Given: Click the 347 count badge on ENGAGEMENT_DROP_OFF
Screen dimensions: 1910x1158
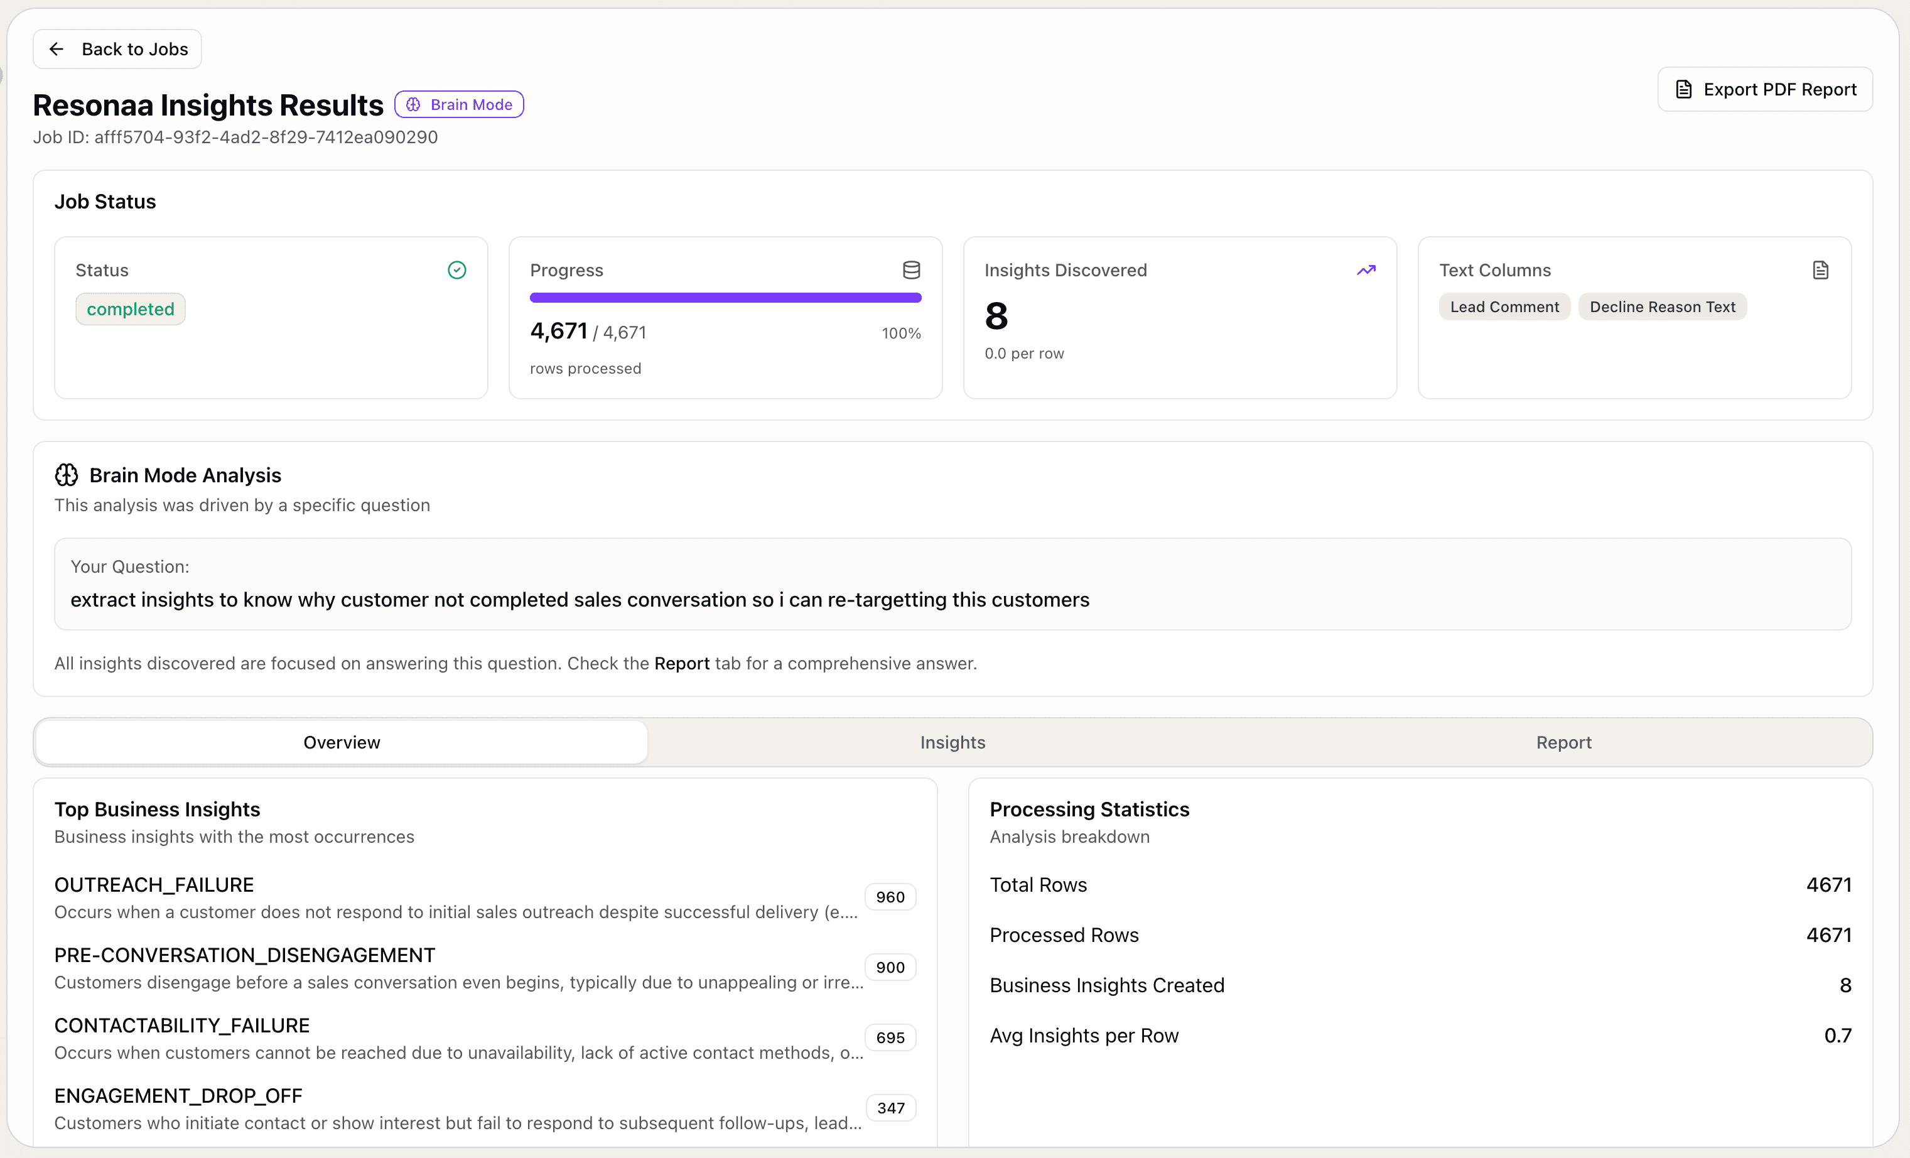Looking at the screenshot, I should [890, 1108].
